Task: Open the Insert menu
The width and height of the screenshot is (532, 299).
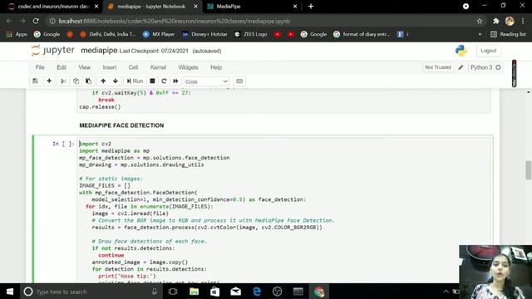Action: 110,67
